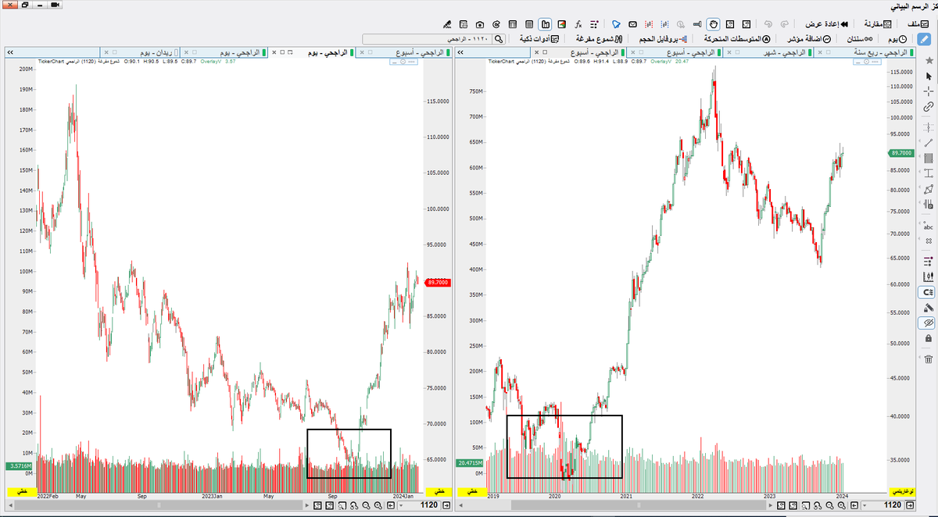Click the 3.5716M volume label on left chart
Viewport: 938px width, 517px height.
tap(20, 465)
